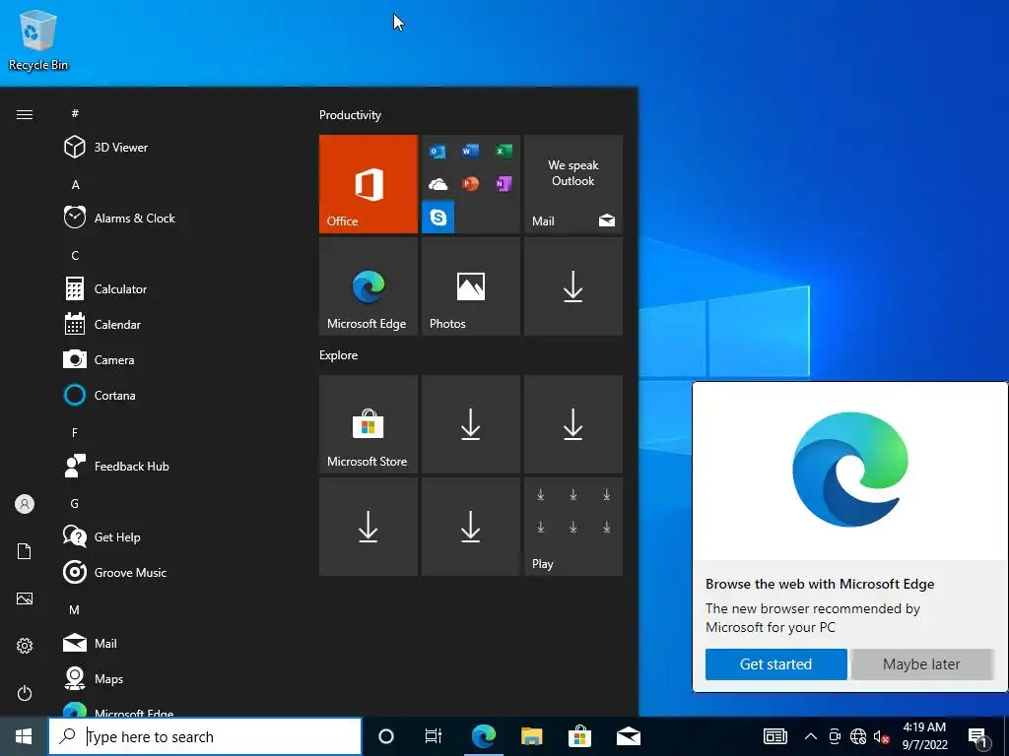The height and width of the screenshot is (756, 1009).
Task: Open Cortana circle on taskbar
Action: tap(386, 736)
